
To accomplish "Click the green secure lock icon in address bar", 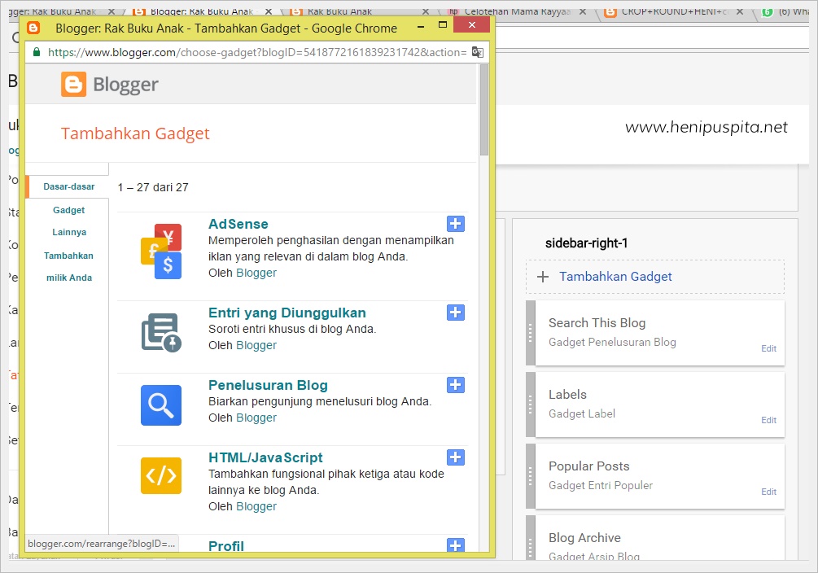I will 37,52.
